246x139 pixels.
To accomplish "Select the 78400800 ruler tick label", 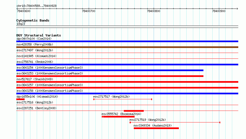I will click(x=154, y=11).
